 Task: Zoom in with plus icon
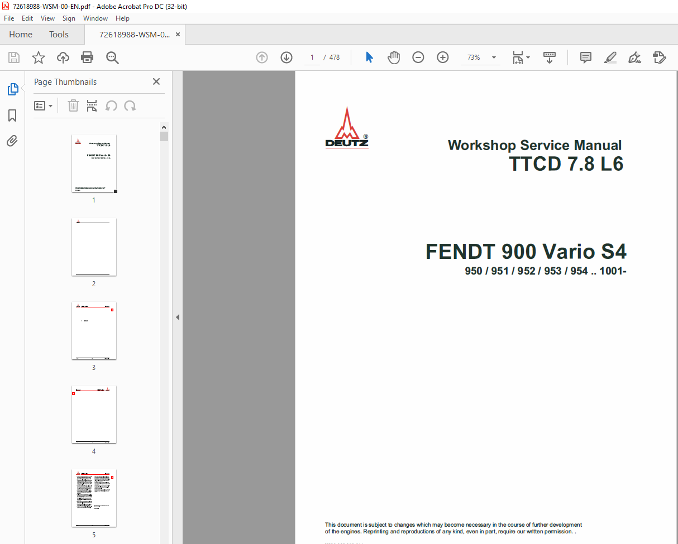[443, 57]
